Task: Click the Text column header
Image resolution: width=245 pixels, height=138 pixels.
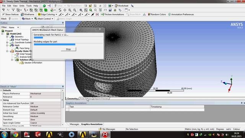Action: [x=109, y=107]
